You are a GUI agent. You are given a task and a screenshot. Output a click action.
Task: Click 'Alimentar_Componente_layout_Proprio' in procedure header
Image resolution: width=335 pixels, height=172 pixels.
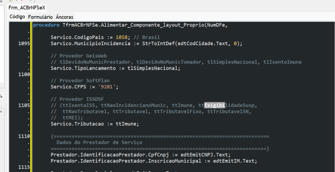click(153, 25)
